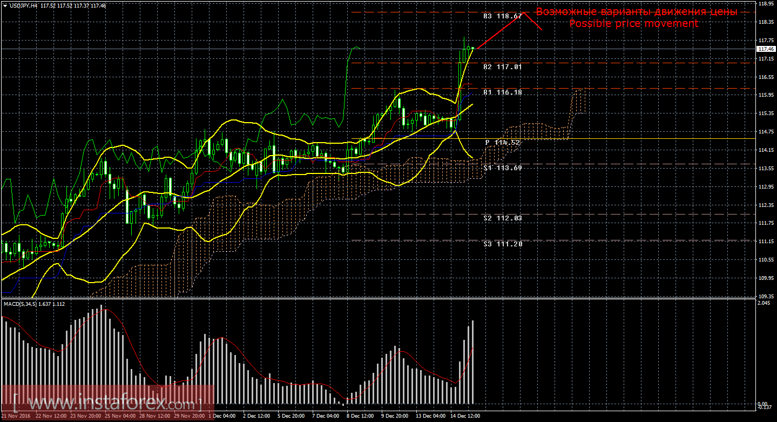Open the chart dropdown arrow beside USDJPY,H4
This screenshot has width=777, height=422.
coord(5,5)
